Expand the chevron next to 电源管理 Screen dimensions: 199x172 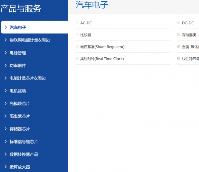coord(6,53)
